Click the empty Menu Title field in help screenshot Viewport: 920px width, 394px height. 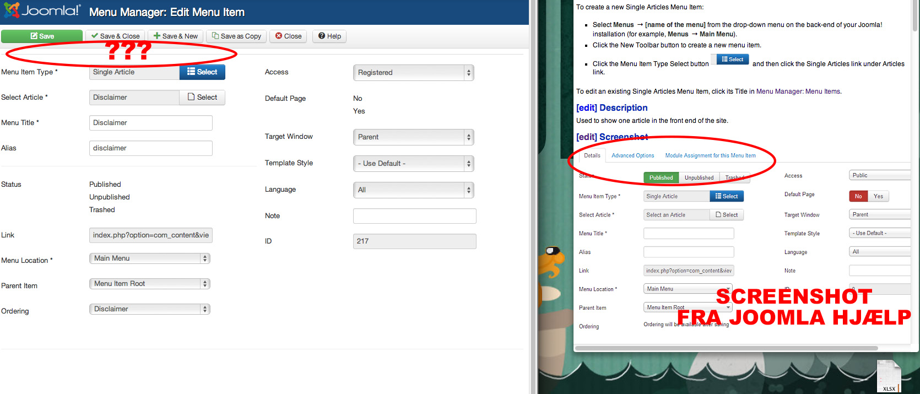point(689,234)
